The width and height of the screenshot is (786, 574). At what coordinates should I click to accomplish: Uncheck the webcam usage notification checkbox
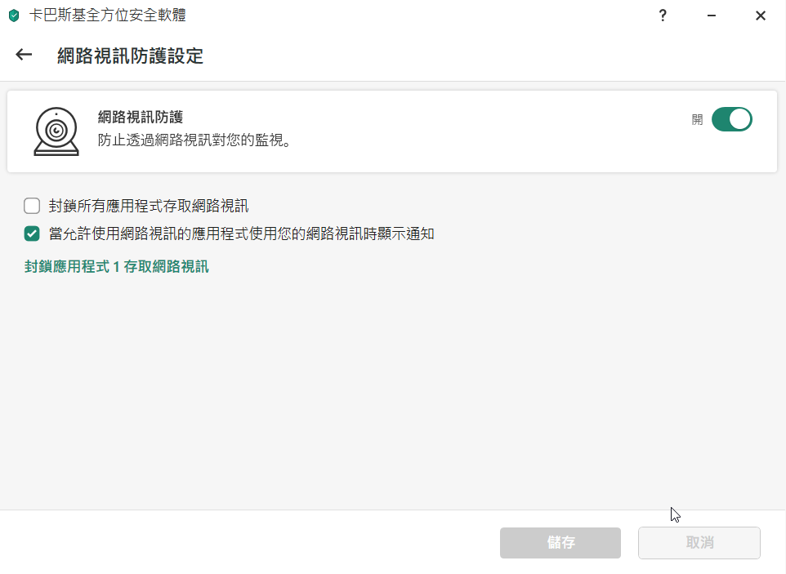(32, 234)
